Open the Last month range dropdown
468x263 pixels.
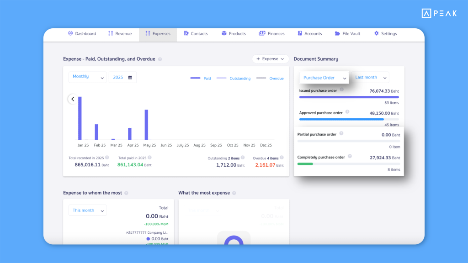pyautogui.click(x=371, y=78)
